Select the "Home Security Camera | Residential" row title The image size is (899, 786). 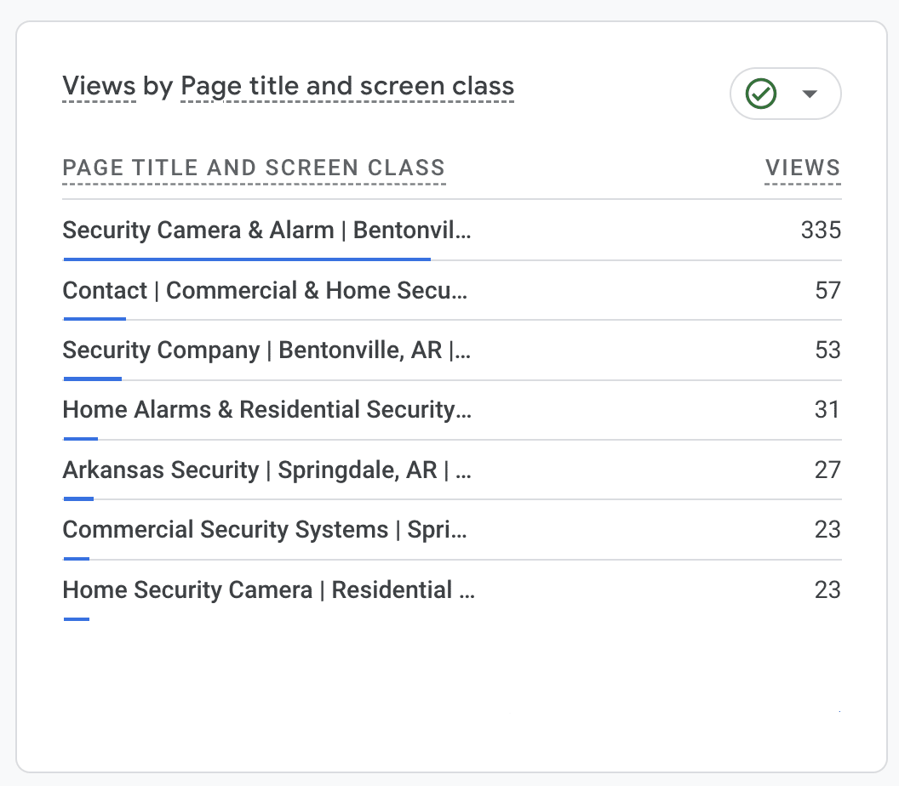click(x=268, y=590)
